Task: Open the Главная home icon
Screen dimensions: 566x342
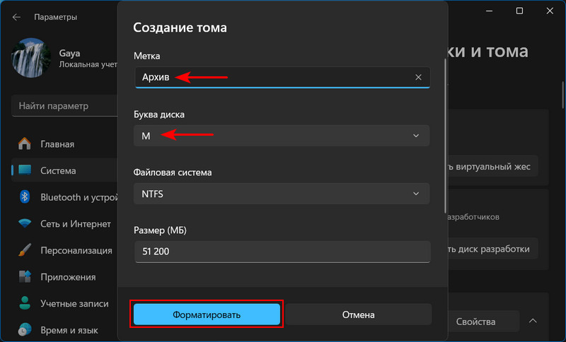Action: pos(25,143)
